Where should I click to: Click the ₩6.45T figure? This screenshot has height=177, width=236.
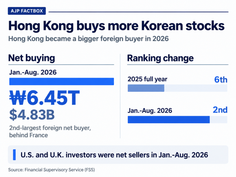45,98
